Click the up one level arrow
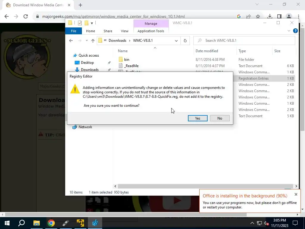Image resolution: width=305 pixels, height=229 pixels. pyautogui.click(x=93, y=41)
